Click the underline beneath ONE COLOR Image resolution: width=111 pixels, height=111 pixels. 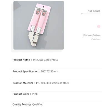[91, 14]
